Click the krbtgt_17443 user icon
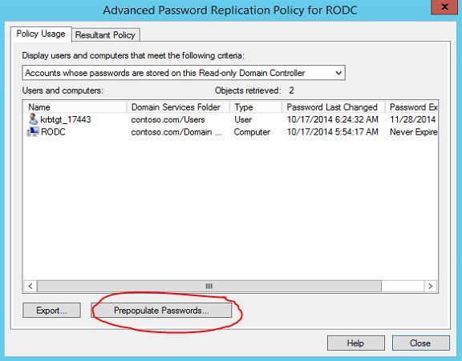 33,119
